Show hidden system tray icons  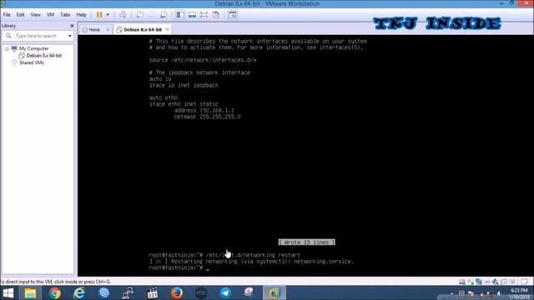click(452, 293)
